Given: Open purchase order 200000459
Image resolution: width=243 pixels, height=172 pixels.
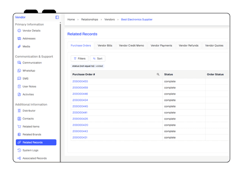Looking at the screenshot, I should pos(80,88).
